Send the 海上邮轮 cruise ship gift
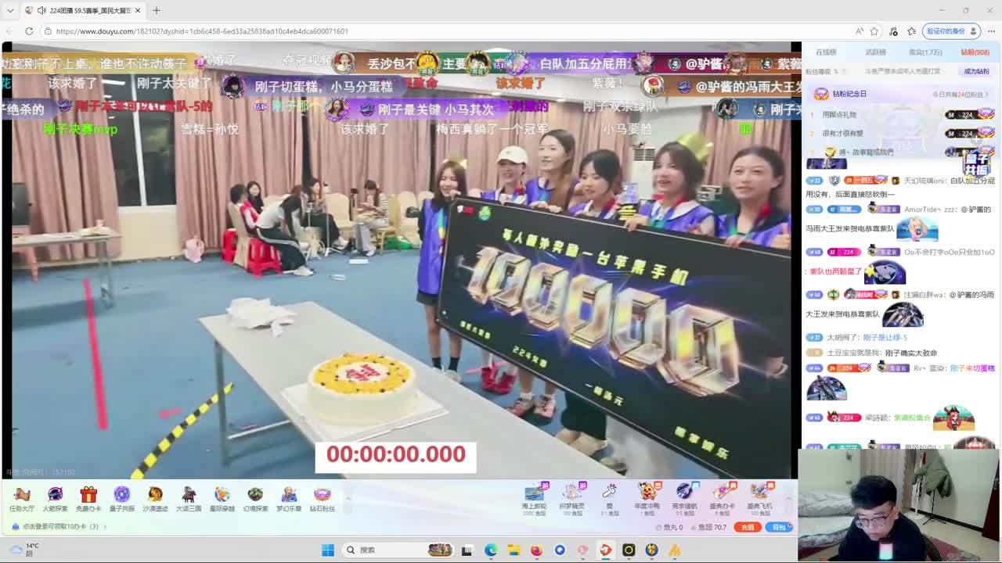 (x=534, y=494)
